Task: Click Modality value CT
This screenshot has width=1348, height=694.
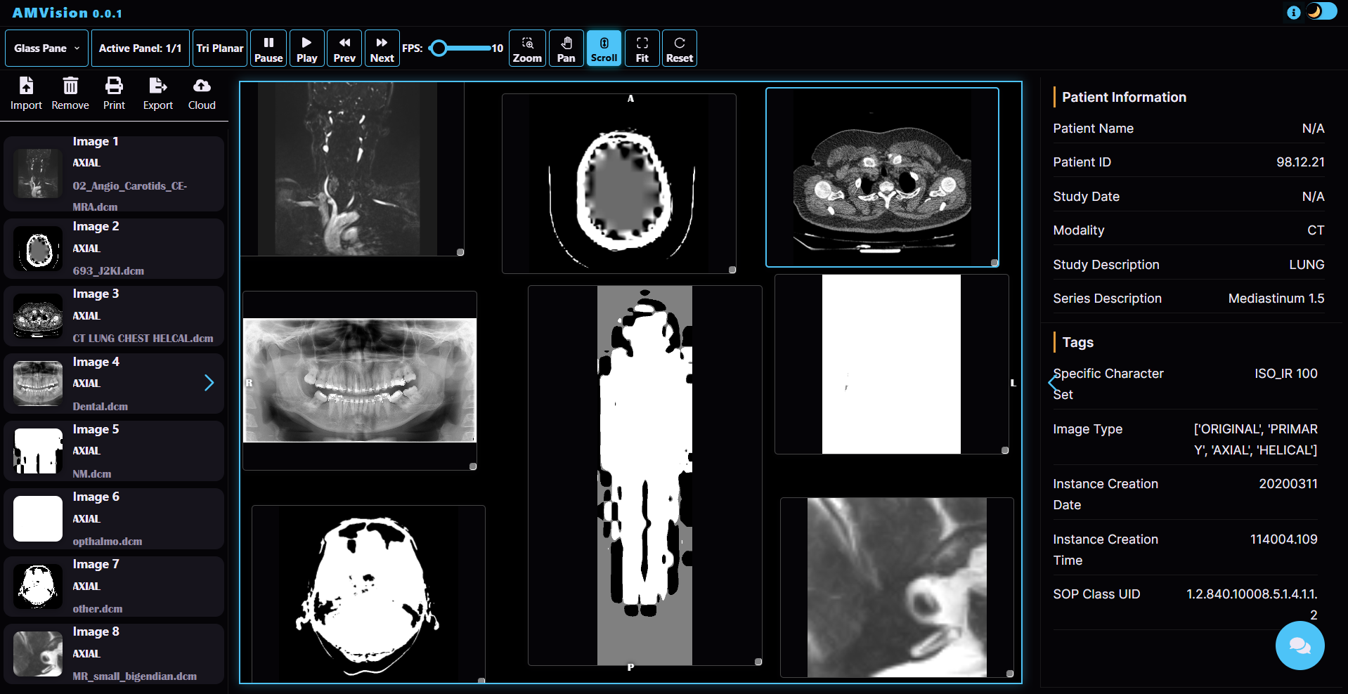Action: [1316, 230]
